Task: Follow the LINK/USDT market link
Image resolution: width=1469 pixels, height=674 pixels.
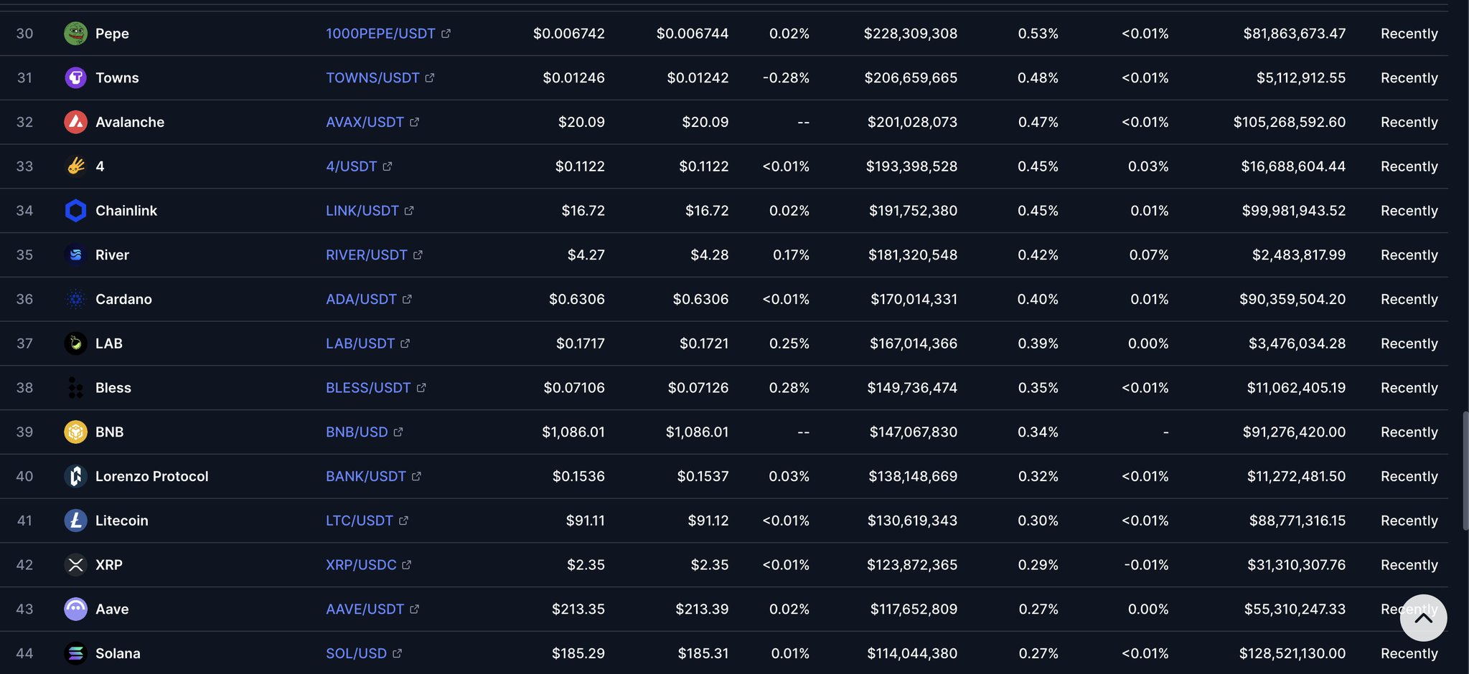Action: coord(362,211)
